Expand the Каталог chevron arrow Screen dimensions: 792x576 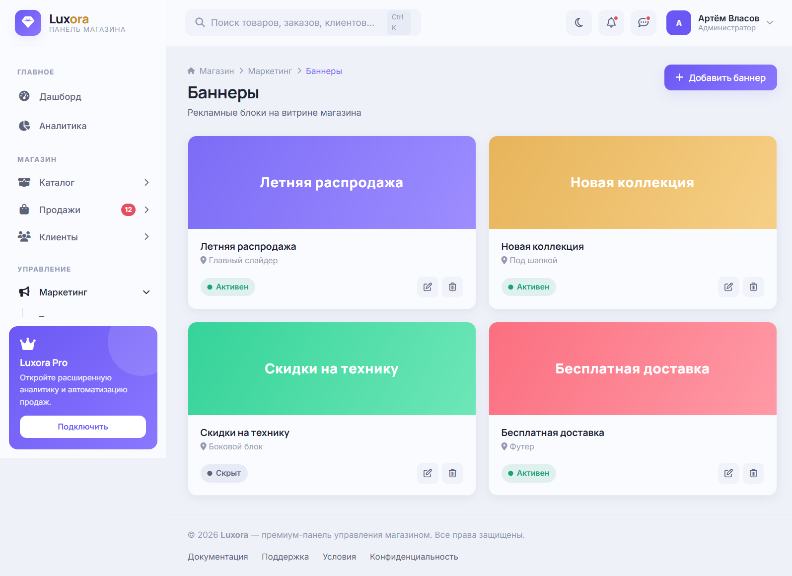146,182
